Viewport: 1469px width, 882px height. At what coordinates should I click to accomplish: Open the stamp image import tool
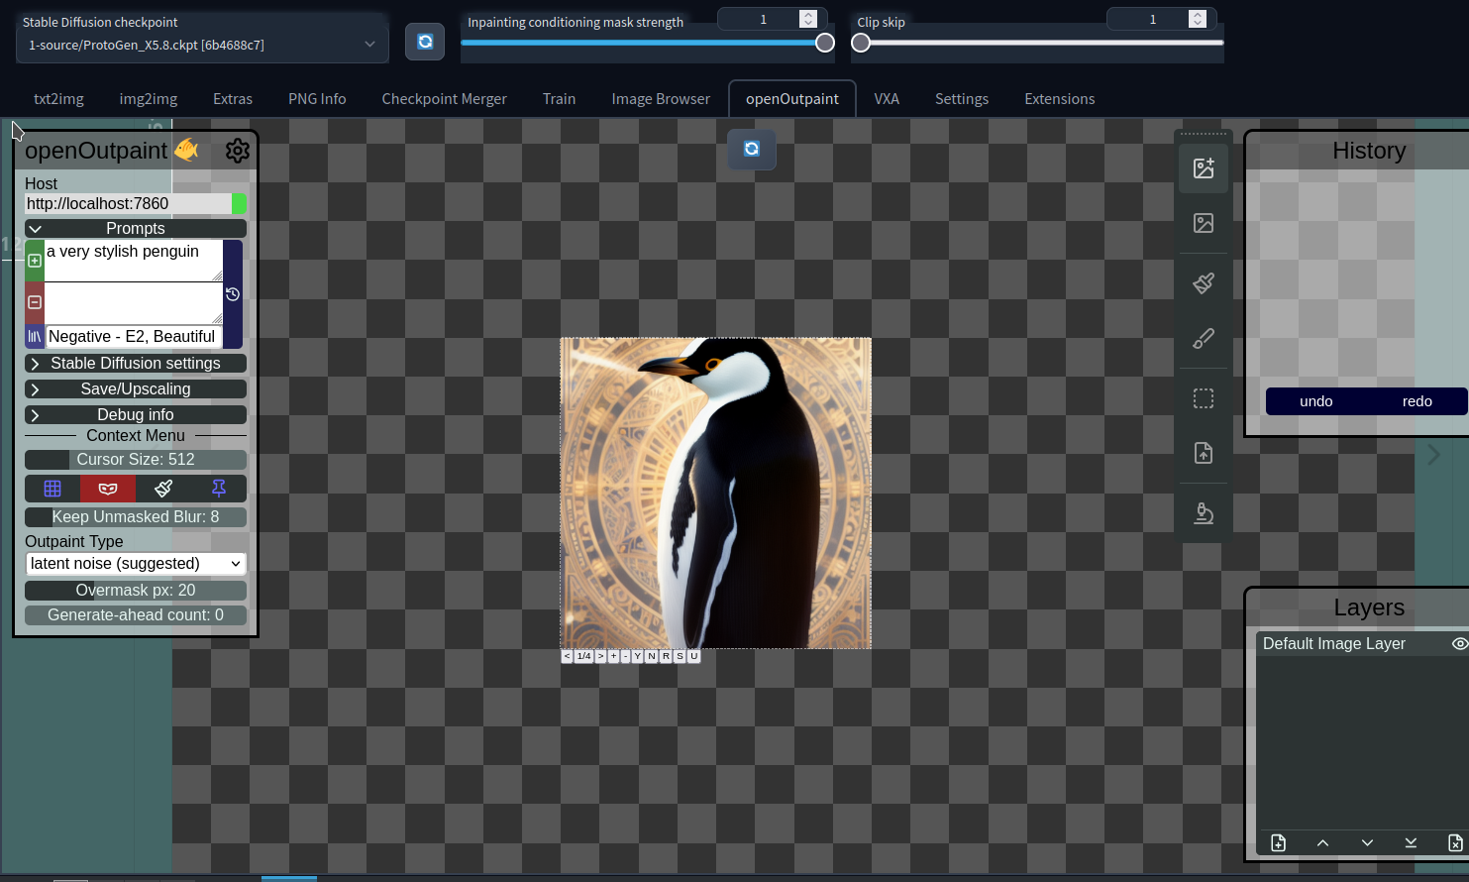point(1204,453)
